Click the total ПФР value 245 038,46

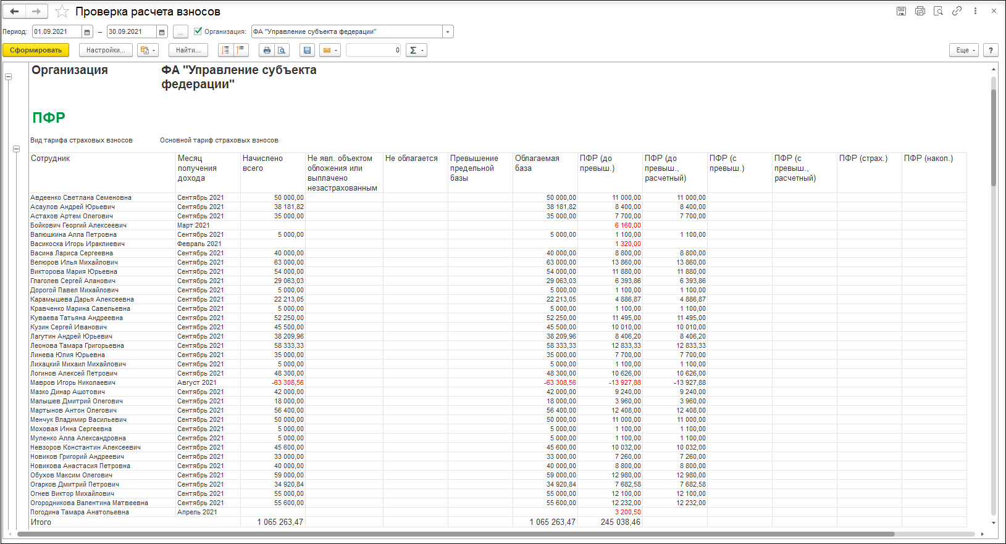621,522
